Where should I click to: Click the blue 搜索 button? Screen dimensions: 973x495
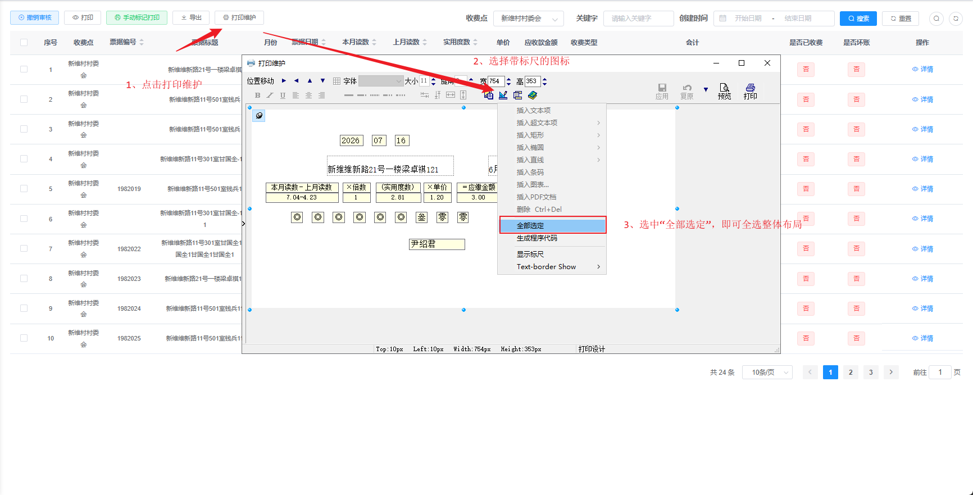pyautogui.click(x=858, y=19)
